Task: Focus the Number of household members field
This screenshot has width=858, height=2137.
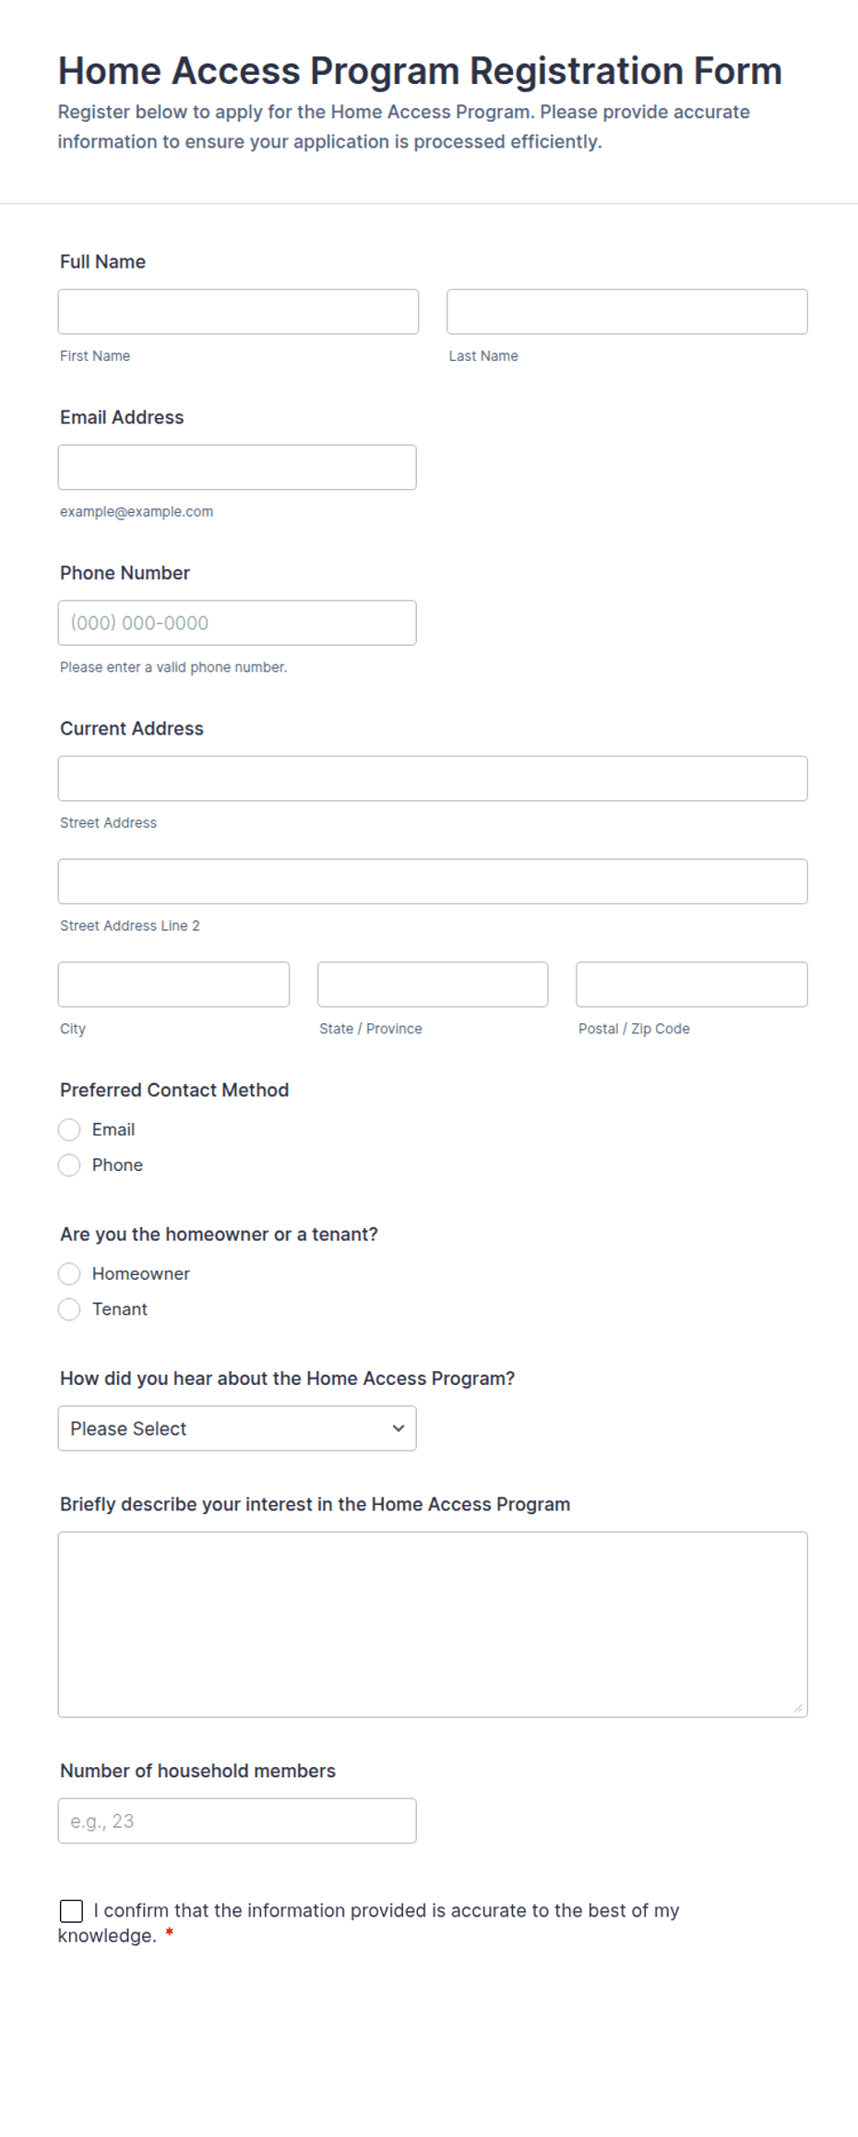Action: [237, 1821]
